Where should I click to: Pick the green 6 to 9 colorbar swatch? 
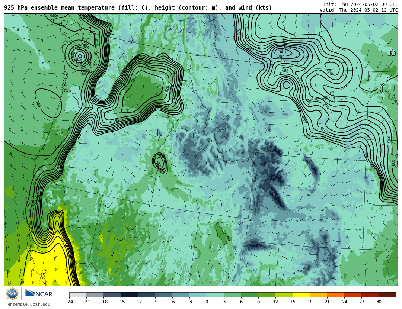pos(250,295)
